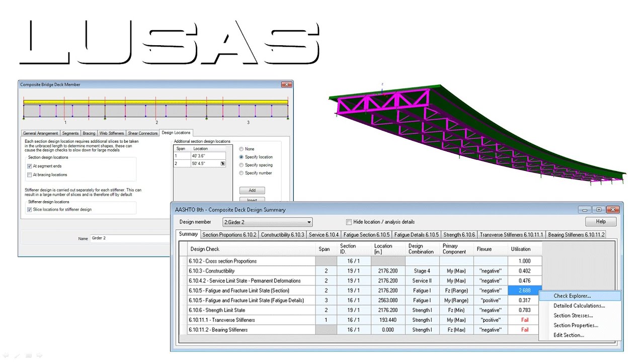Advance with the faint right arrow icon
This screenshot has height=362, width=644.
[40, 355]
